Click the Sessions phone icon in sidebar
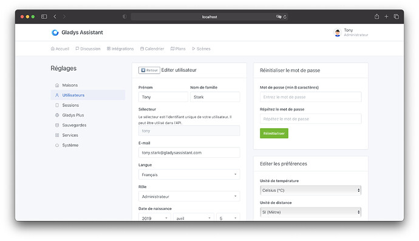 57,105
